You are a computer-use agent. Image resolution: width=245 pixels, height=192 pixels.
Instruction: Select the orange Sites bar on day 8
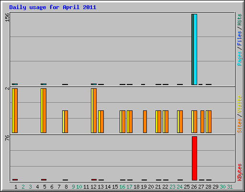[x=66, y=121]
